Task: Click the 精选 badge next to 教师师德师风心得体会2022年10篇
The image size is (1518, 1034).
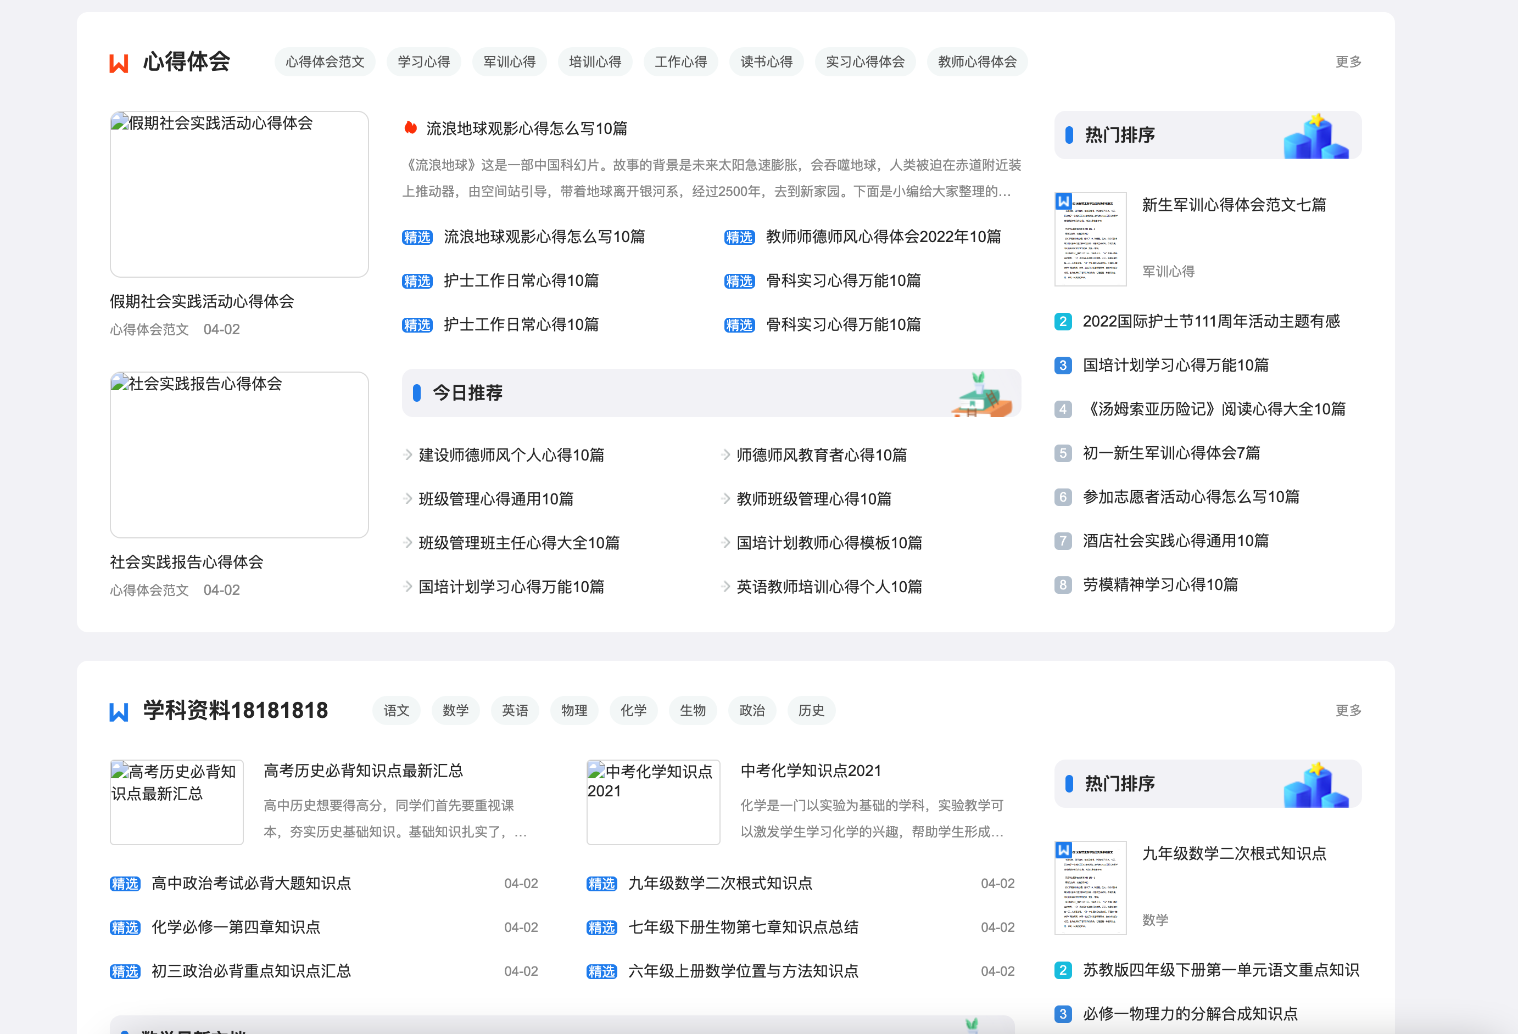Action: (739, 237)
